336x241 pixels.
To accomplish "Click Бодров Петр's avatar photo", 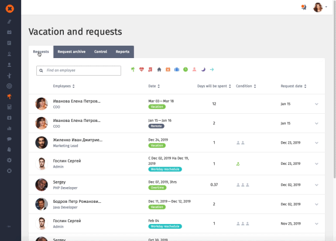I will click(x=42, y=204).
